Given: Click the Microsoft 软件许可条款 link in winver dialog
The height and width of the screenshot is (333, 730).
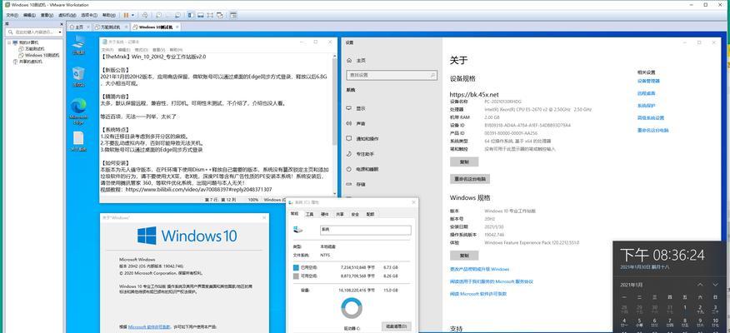Looking at the screenshot, I should pos(149,327).
